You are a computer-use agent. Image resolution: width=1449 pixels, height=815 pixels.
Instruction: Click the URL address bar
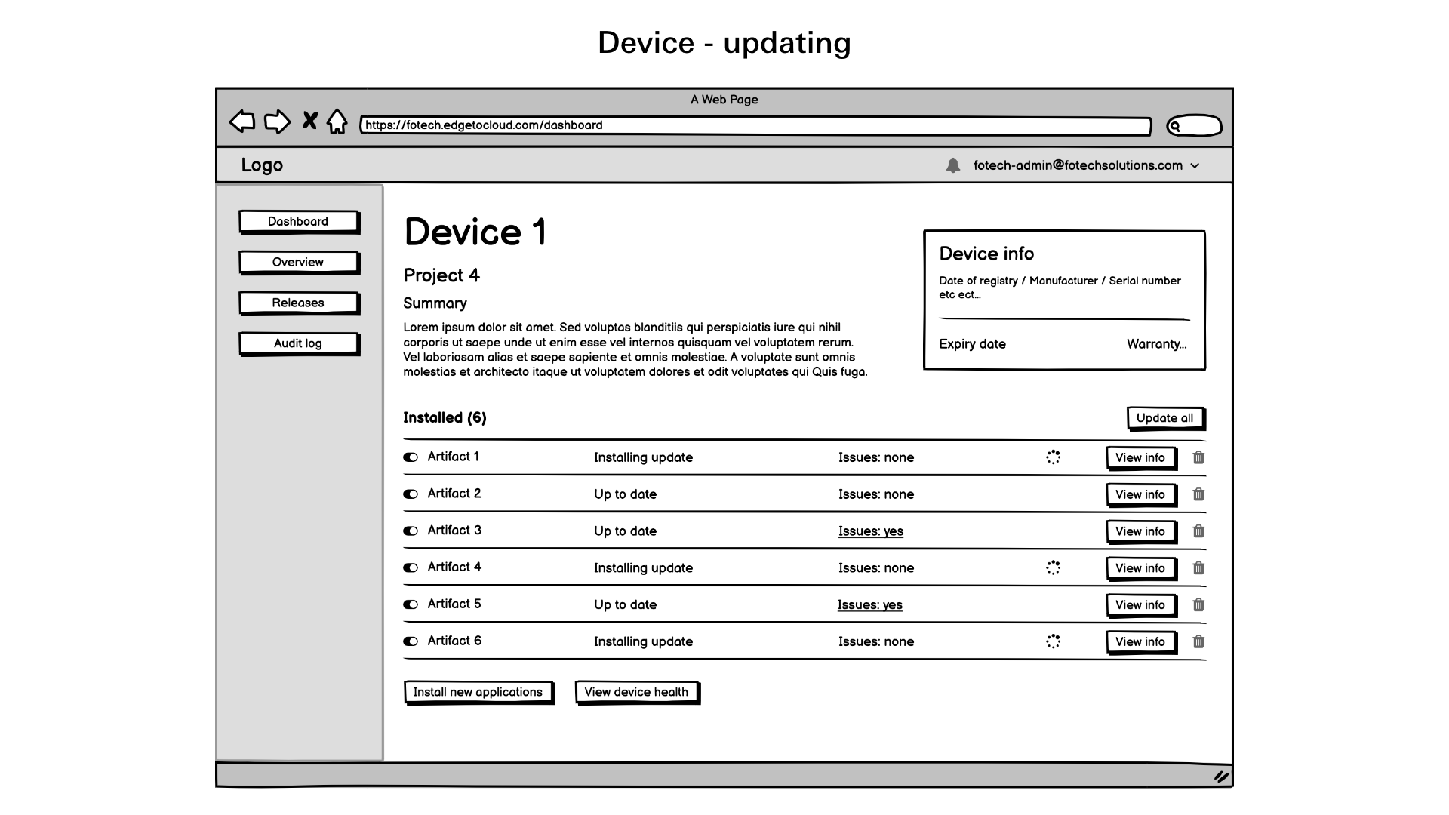tap(755, 125)
